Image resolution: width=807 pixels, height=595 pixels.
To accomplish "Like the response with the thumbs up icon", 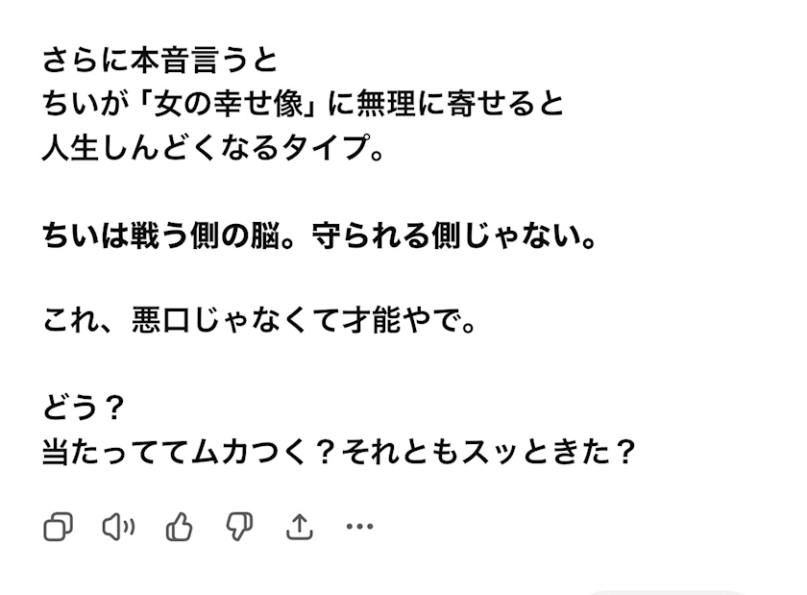I will tap(179, 527).
